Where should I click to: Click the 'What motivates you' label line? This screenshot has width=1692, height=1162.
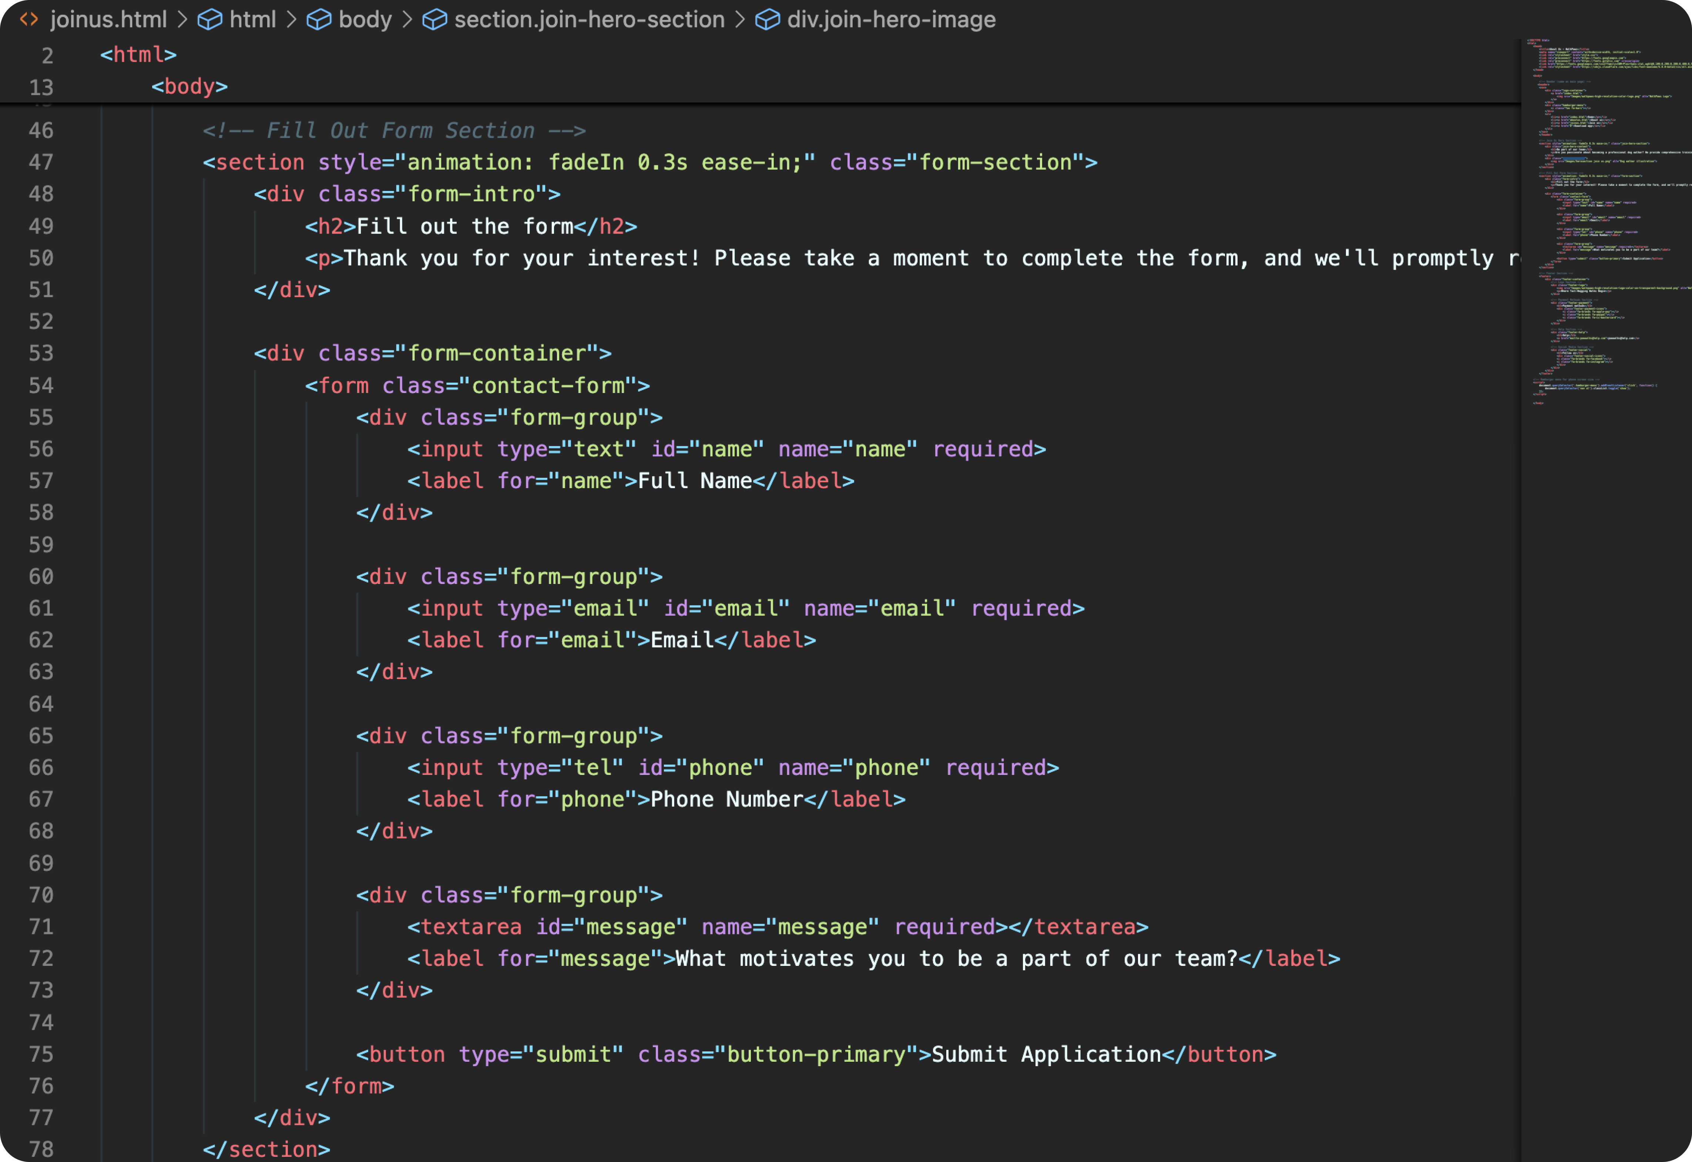point(874,959)
